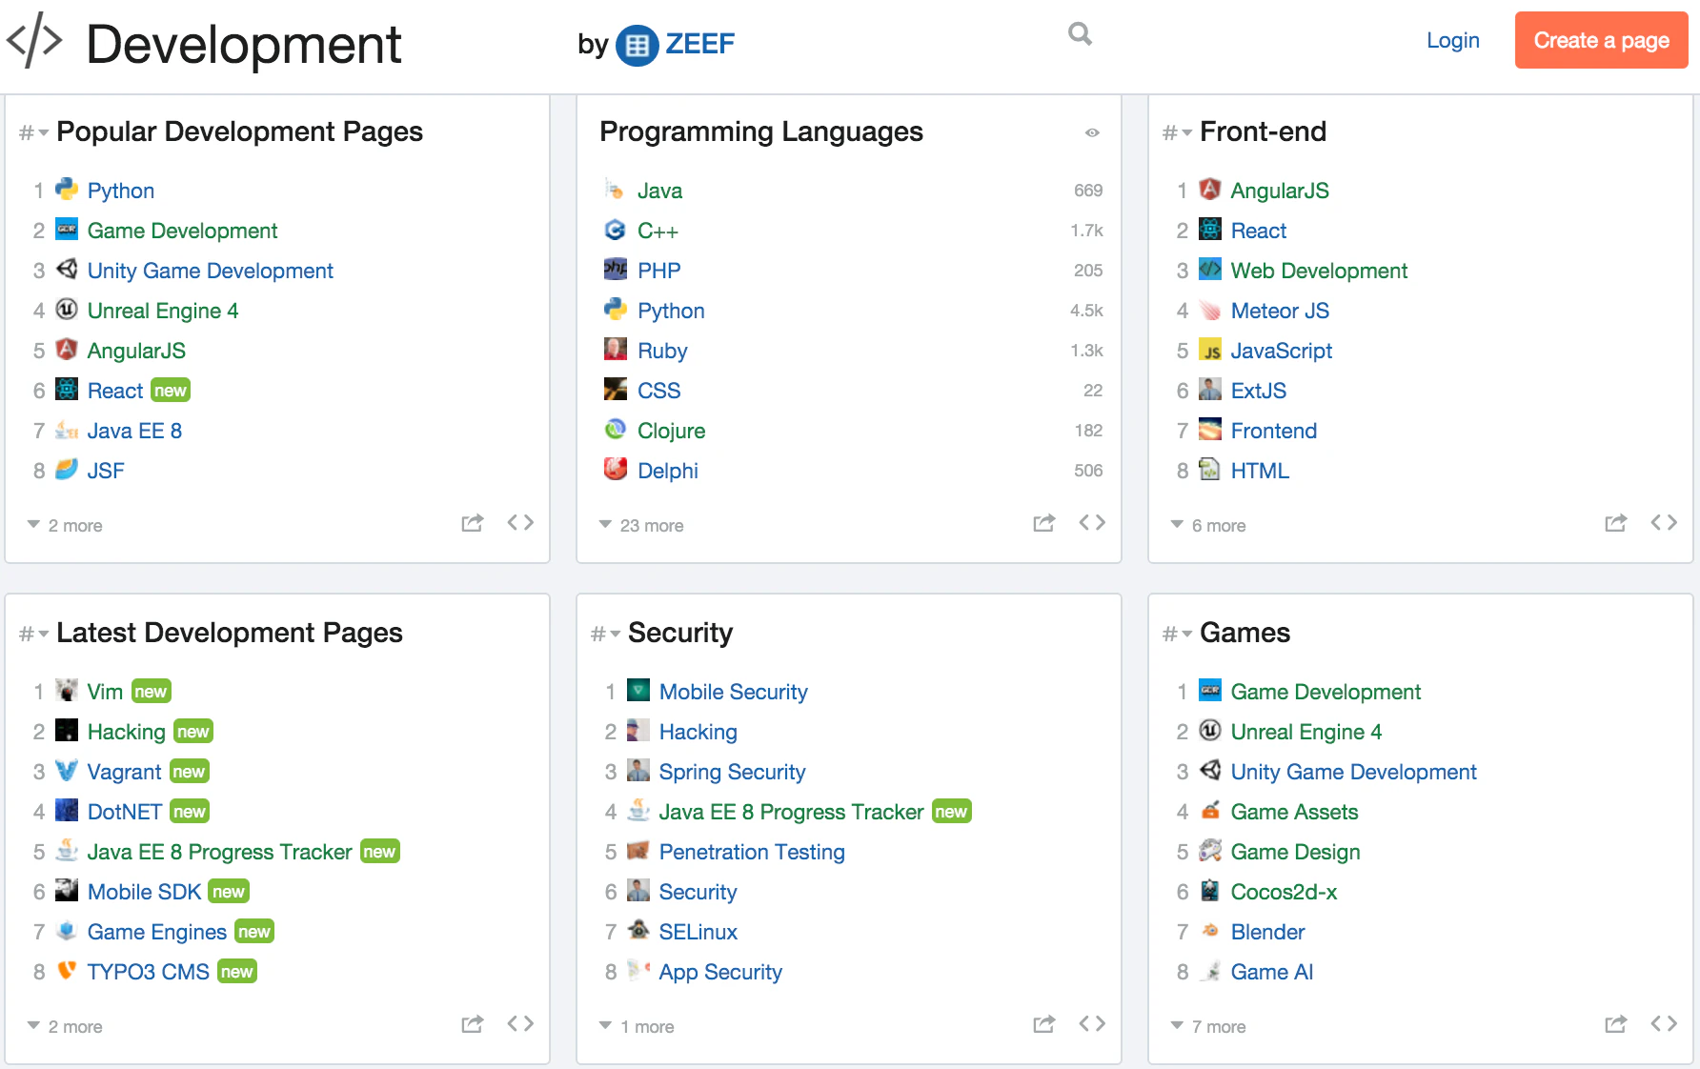Open the Clojure language link
Image resolution: width=1700 pixels, height=1069 pixels.
(671, 431)
